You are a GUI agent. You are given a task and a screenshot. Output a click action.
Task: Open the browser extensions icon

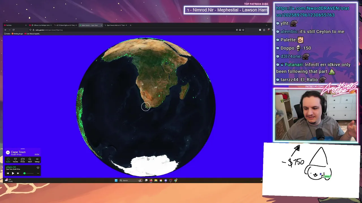[264, 30]
